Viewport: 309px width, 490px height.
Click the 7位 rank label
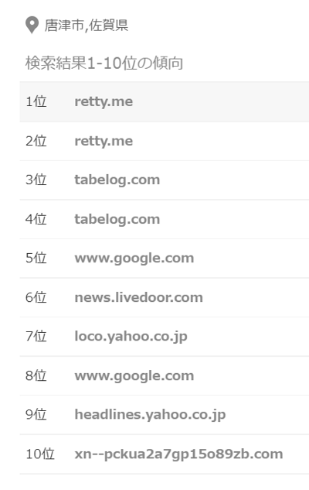point(36,337)
